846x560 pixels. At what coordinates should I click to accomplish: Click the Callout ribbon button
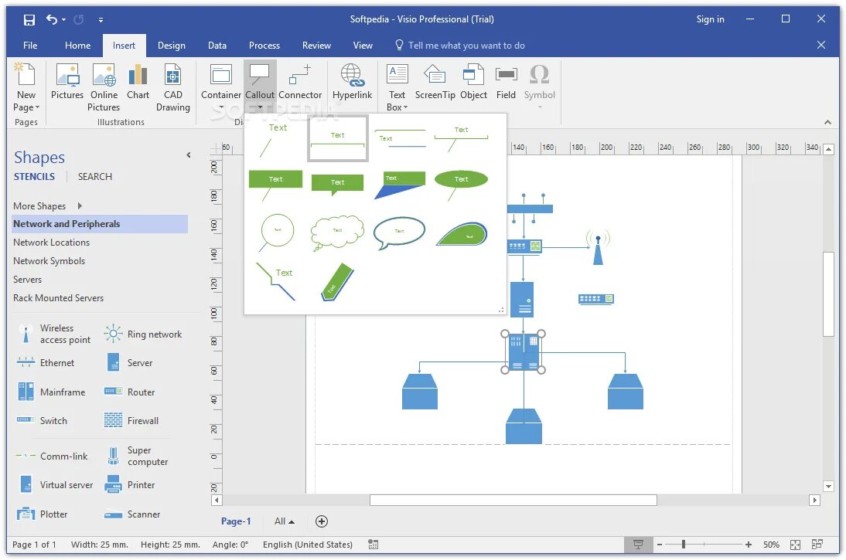pos(260,86)
